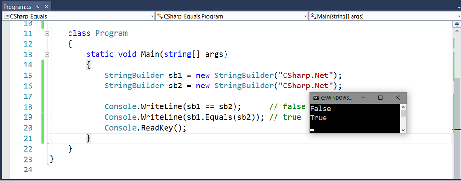Open the CSharp_Equals.Program type dropdown
Screen dimensions: 461x181
[232, 17]
